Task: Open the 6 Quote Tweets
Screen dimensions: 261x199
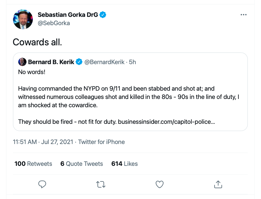Action: (x=81, y=164)
